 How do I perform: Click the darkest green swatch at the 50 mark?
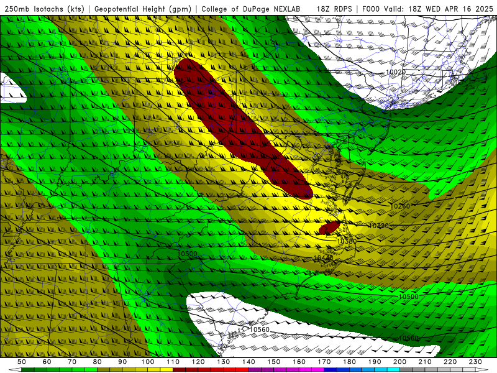(28, 370)
